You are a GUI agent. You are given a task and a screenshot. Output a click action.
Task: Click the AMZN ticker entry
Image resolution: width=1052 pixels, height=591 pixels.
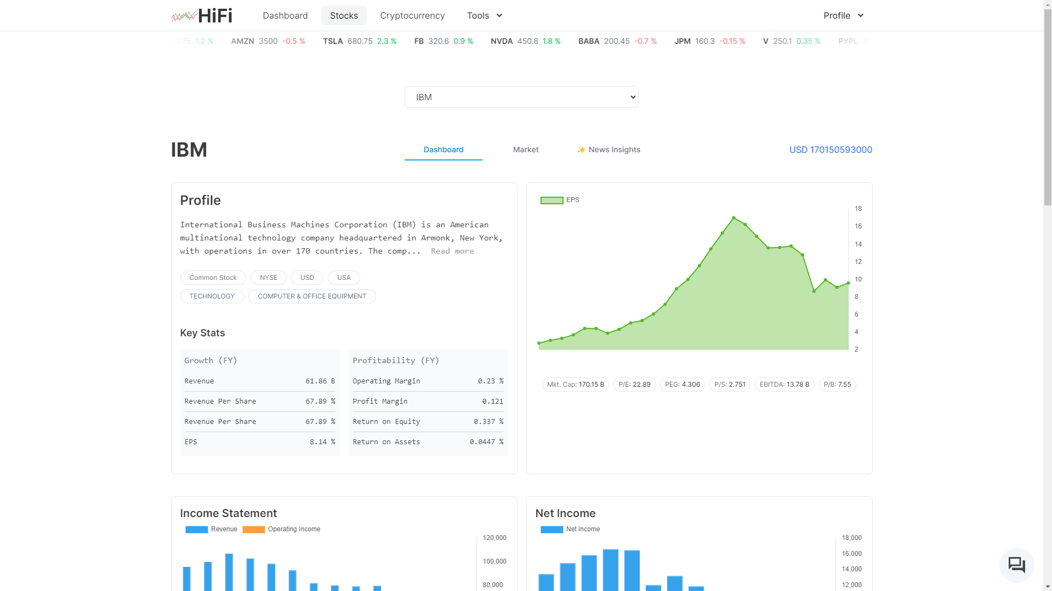pos(268,41)
